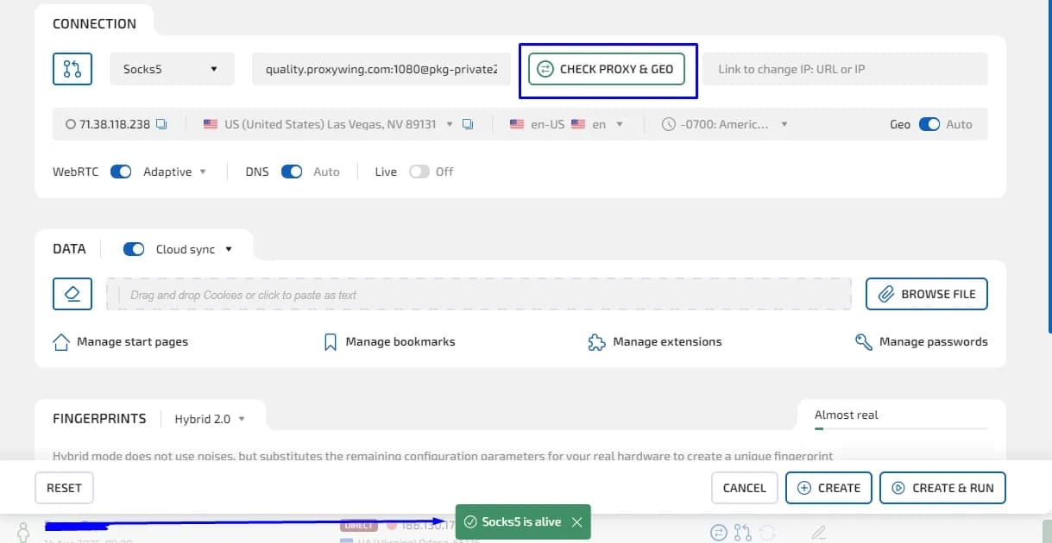Click the Almost real fingerprint quality bar
1052x543 pixels.
pyautogui.click(x=901, y=428)
